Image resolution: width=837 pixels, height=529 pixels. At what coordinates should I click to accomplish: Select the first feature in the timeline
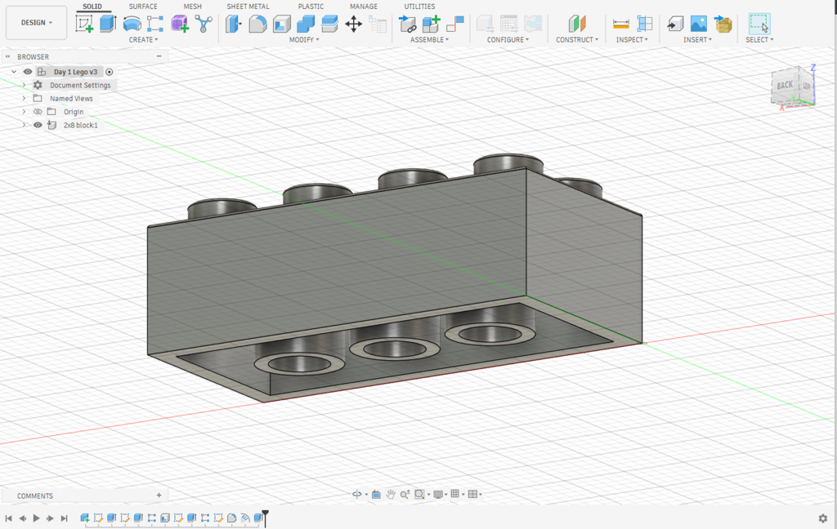pos(84,518)
